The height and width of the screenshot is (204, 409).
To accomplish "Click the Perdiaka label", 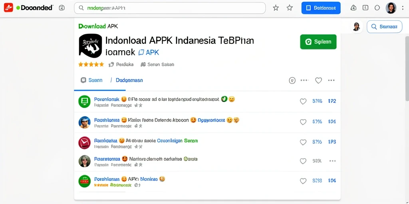I will click(125, 64).
